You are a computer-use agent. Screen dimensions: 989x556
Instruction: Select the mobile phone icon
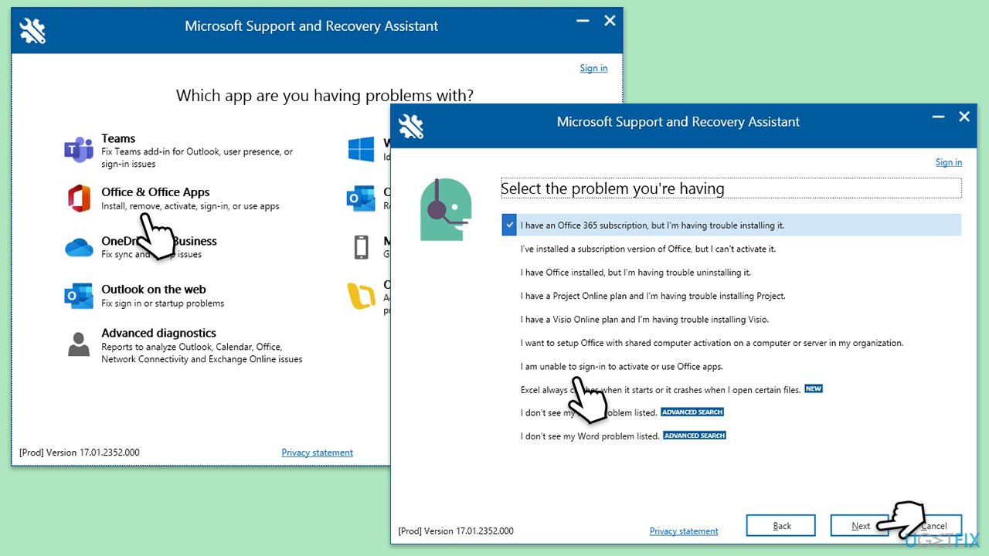(x=361, y=247)
